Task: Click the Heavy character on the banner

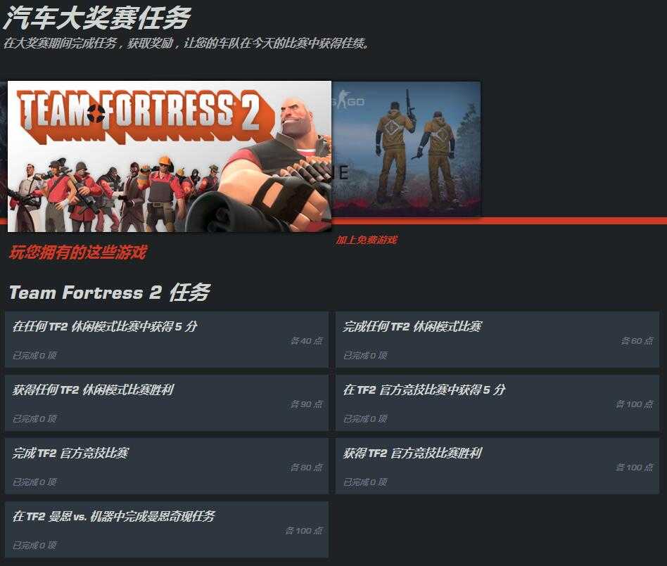Action: tap(277, 170)
